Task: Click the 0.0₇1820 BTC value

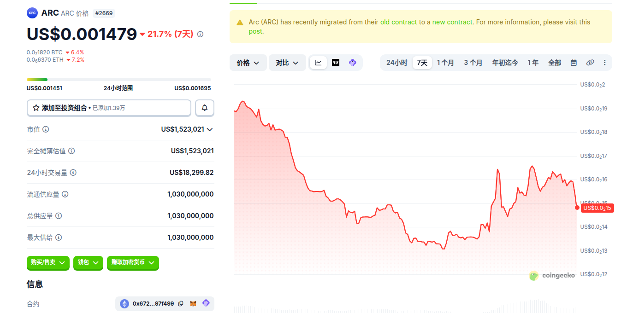Action: tap(44, 52)
